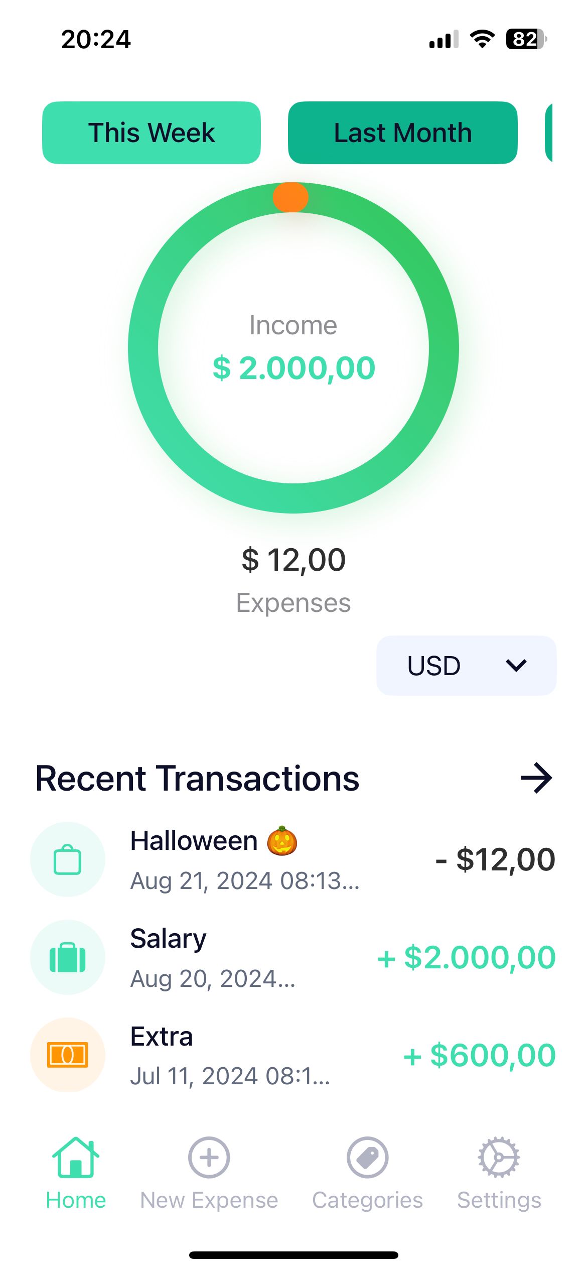Tap the Salary briefcase icon

68,957
